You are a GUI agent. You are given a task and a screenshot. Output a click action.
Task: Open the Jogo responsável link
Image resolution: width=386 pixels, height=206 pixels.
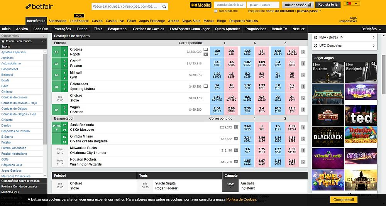coord(348,20)
